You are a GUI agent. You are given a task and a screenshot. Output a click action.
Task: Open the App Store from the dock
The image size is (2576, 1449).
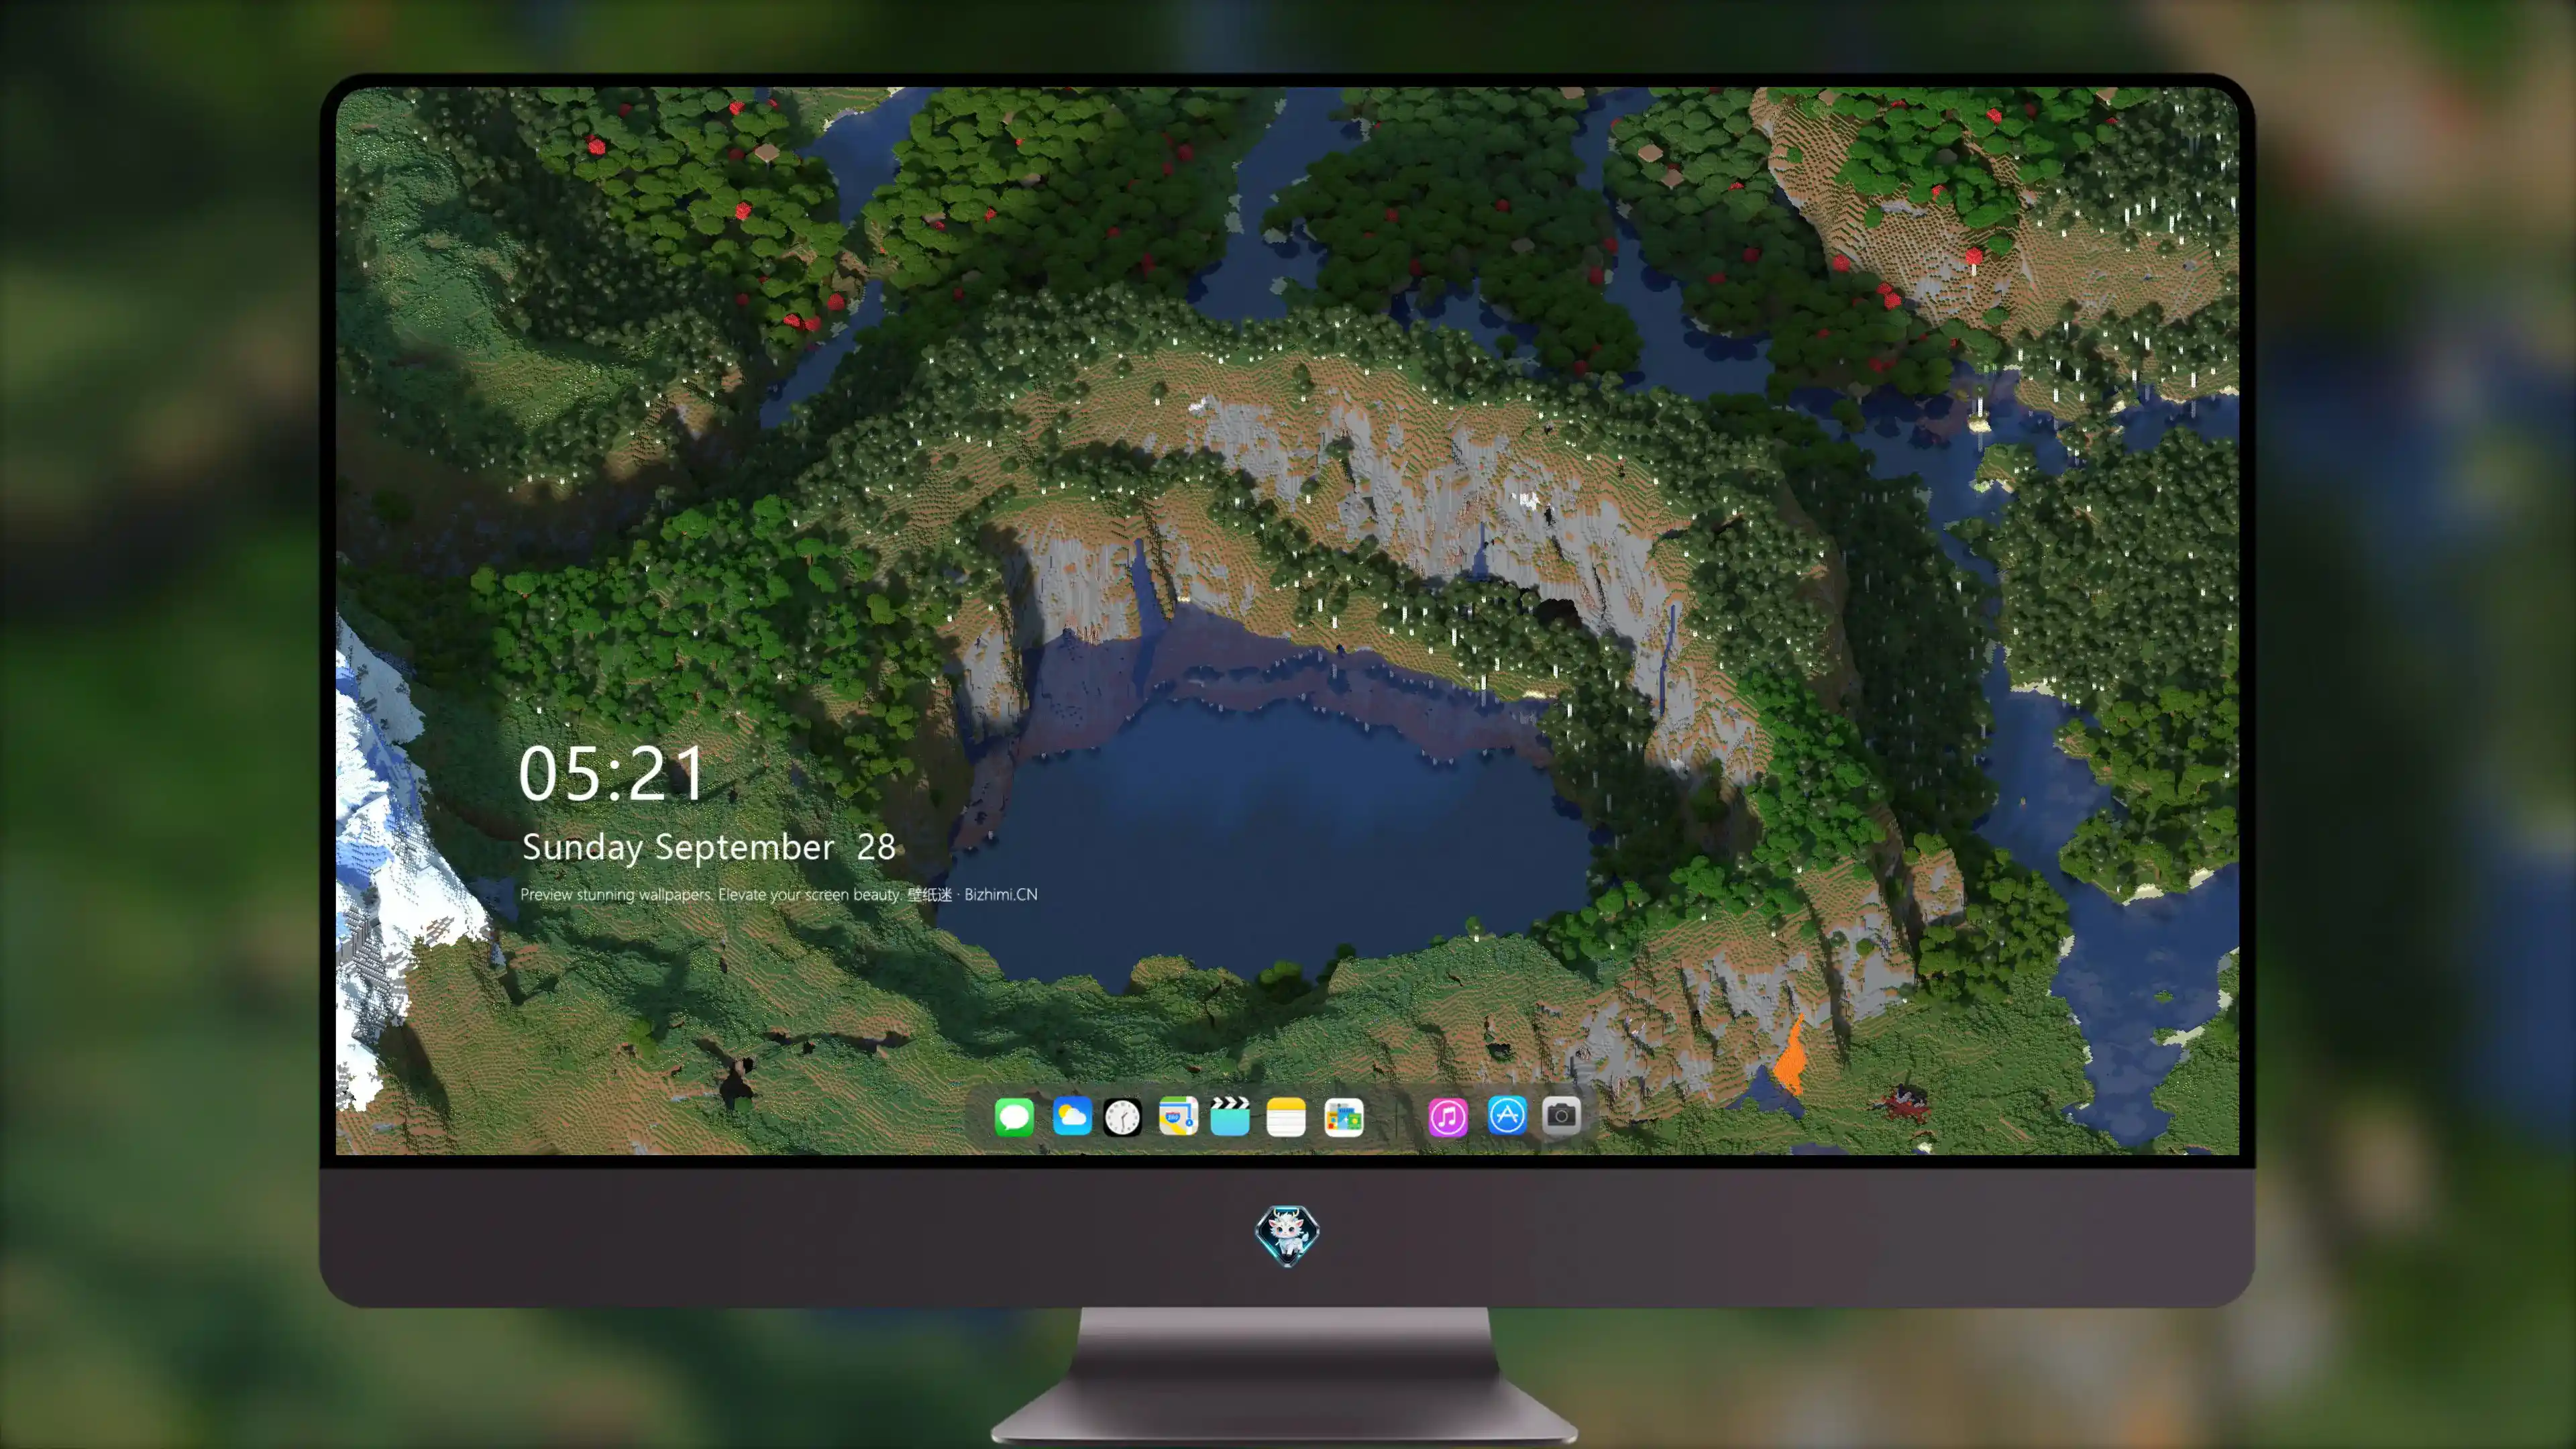1507,1115
